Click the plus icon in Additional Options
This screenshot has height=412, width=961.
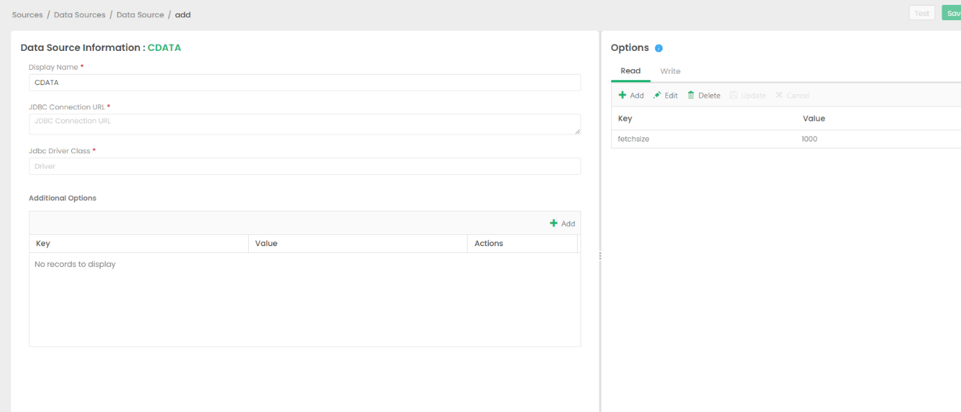(554, 223)
